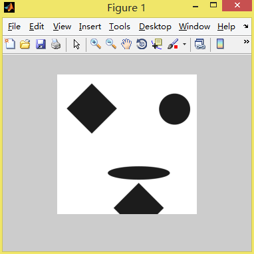Maximize the Figure 1 window

(x=213, y=5)
